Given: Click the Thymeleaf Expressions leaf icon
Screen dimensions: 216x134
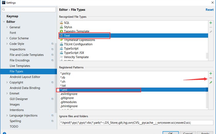Looking at the screenshot, I should (61, 40).
